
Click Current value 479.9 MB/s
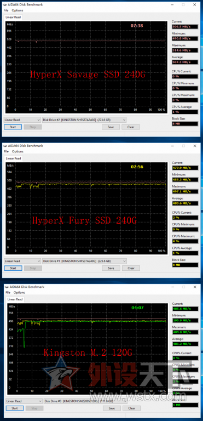tap(185, 168)
